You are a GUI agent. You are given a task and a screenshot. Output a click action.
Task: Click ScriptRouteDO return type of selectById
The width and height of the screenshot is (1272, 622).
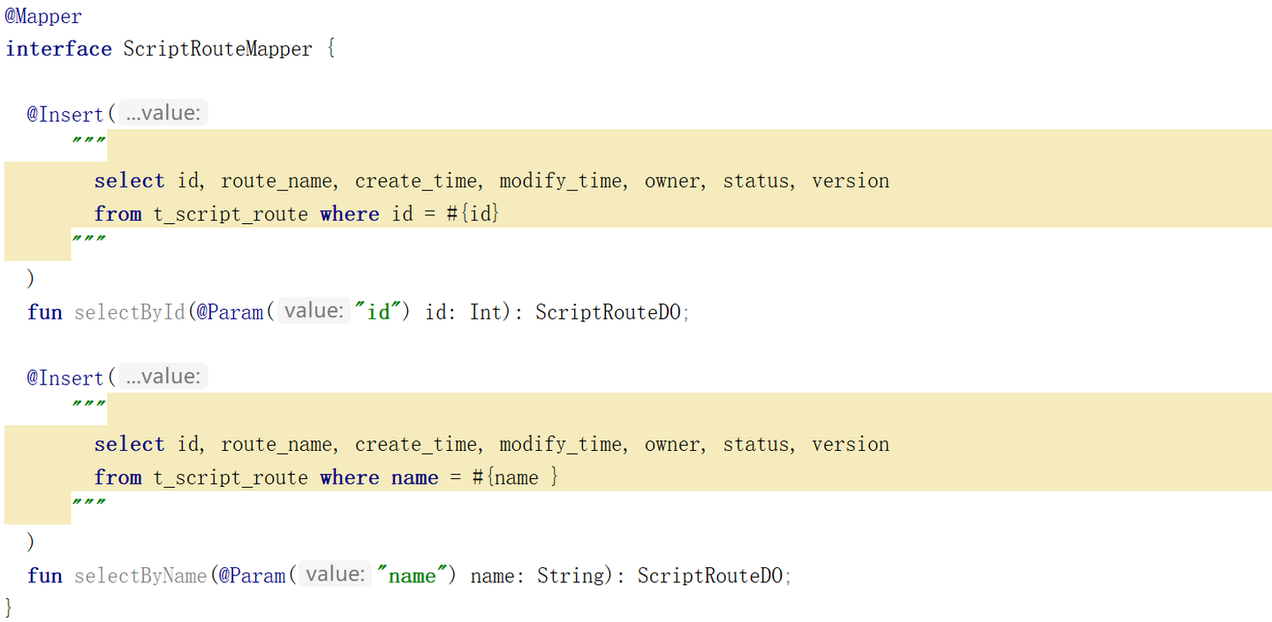(x=608, y=311)
